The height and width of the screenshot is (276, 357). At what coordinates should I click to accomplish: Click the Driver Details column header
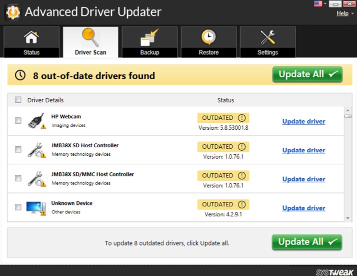tap(45, 100)
